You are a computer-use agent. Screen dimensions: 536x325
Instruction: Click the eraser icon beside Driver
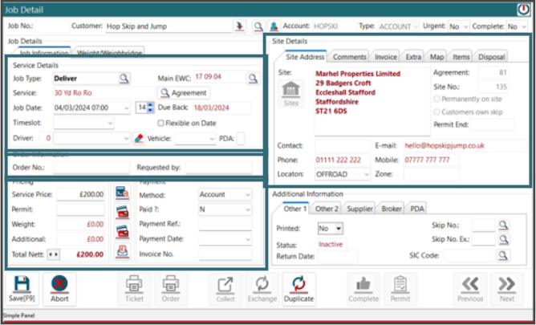coord(139,138)
